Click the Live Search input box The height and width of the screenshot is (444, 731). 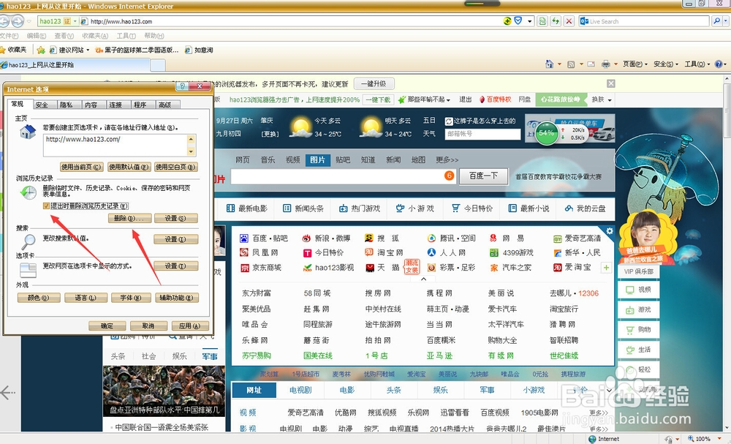click(x=644, y=21)
